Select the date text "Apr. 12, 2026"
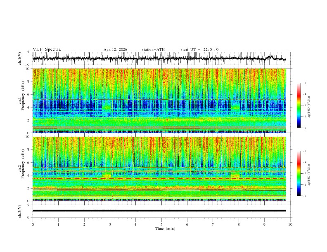 coord(115,49)
